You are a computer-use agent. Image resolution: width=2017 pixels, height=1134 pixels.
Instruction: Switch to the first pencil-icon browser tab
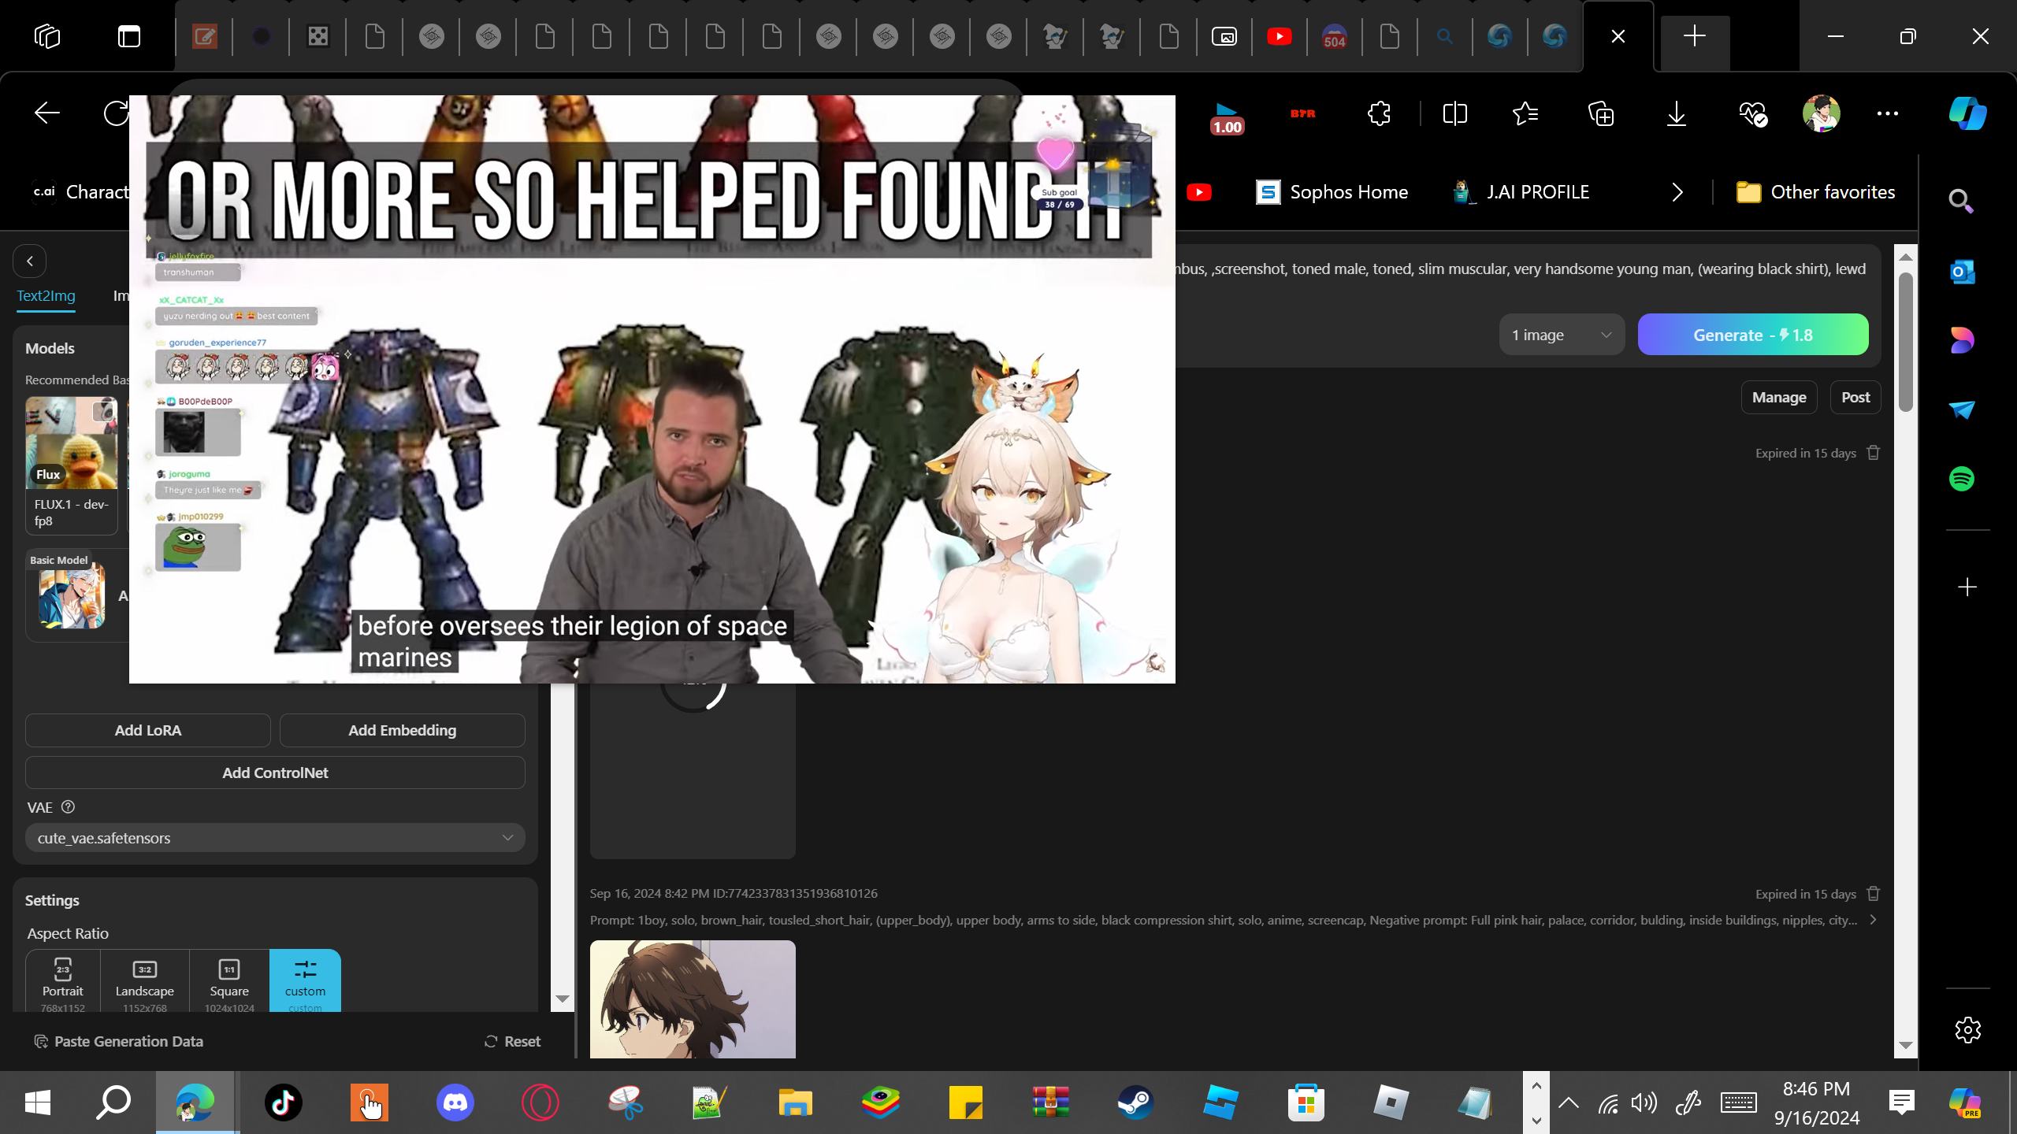pyautogui.click(x=205, y=36)
